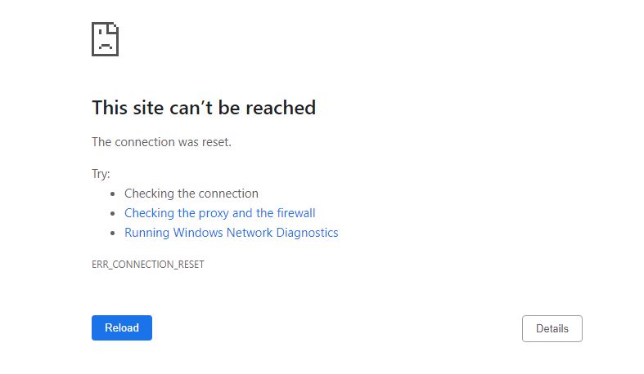Click the word Diagnostics in the blue link
This screenshot has height=374, width=644.
pos(307,233)
